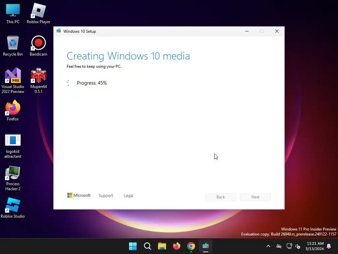
Task: Select Process Hacker 2 shortcut
Action: tap(13, 178)
